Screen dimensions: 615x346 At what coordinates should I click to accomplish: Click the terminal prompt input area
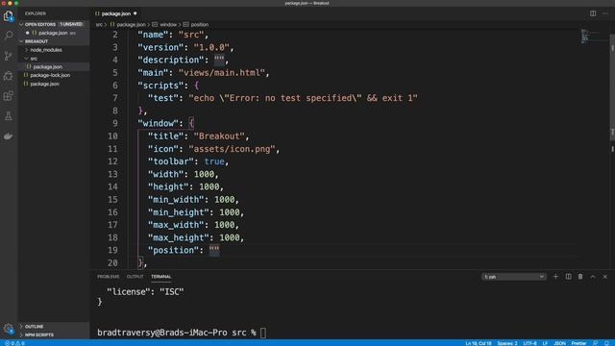(x=262, y=333)
